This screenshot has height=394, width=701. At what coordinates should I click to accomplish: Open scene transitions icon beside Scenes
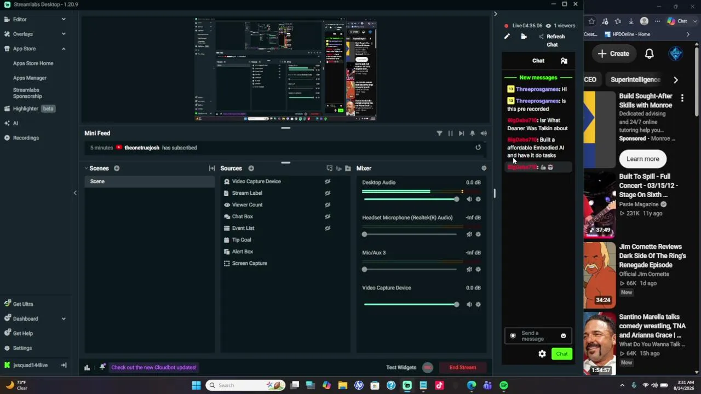pyautogui.click(x=212, y=168)
